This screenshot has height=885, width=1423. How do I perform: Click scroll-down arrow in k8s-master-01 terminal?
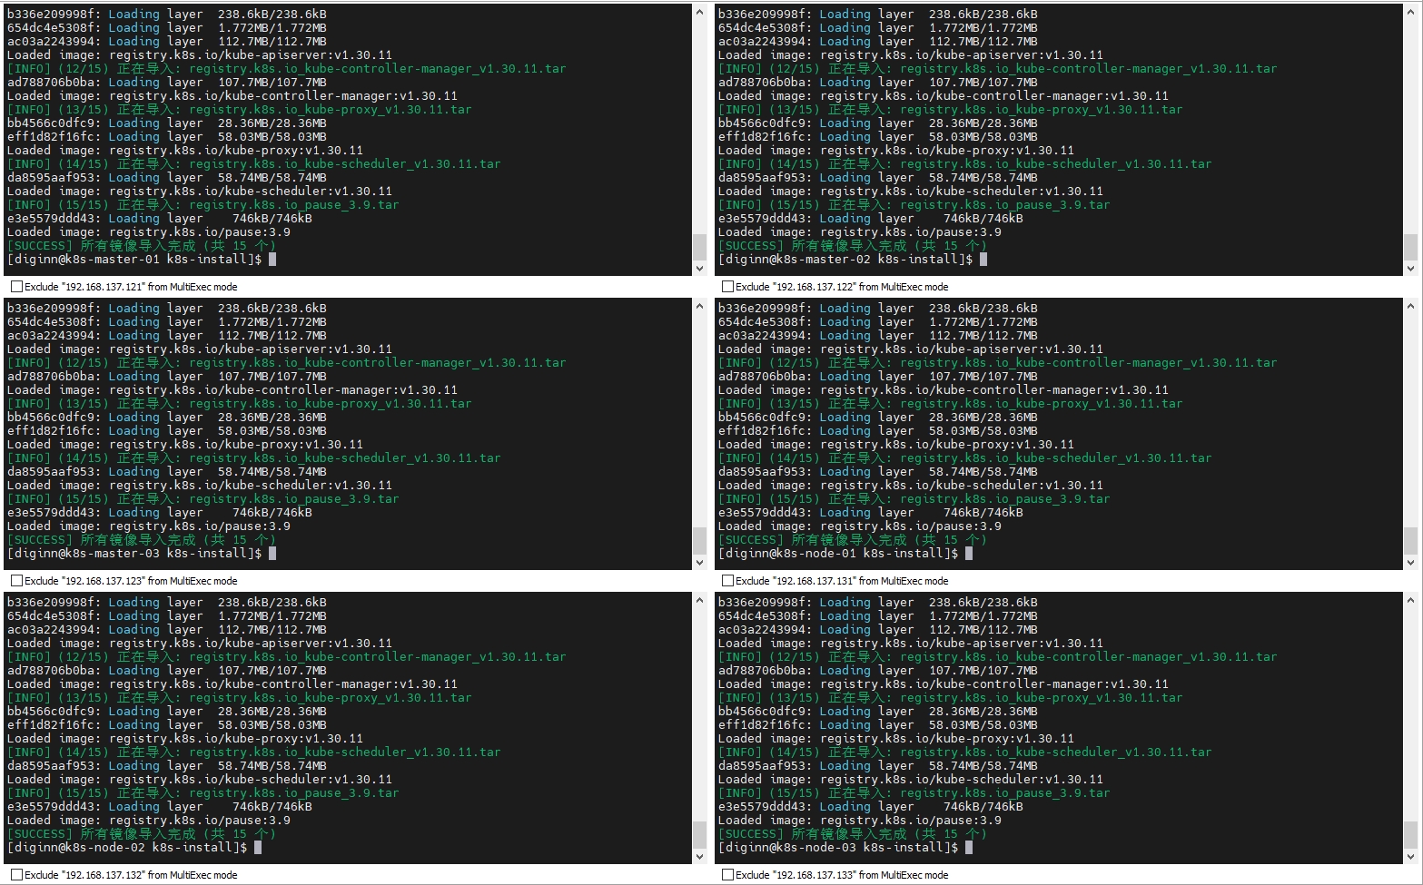coord(699,268)
